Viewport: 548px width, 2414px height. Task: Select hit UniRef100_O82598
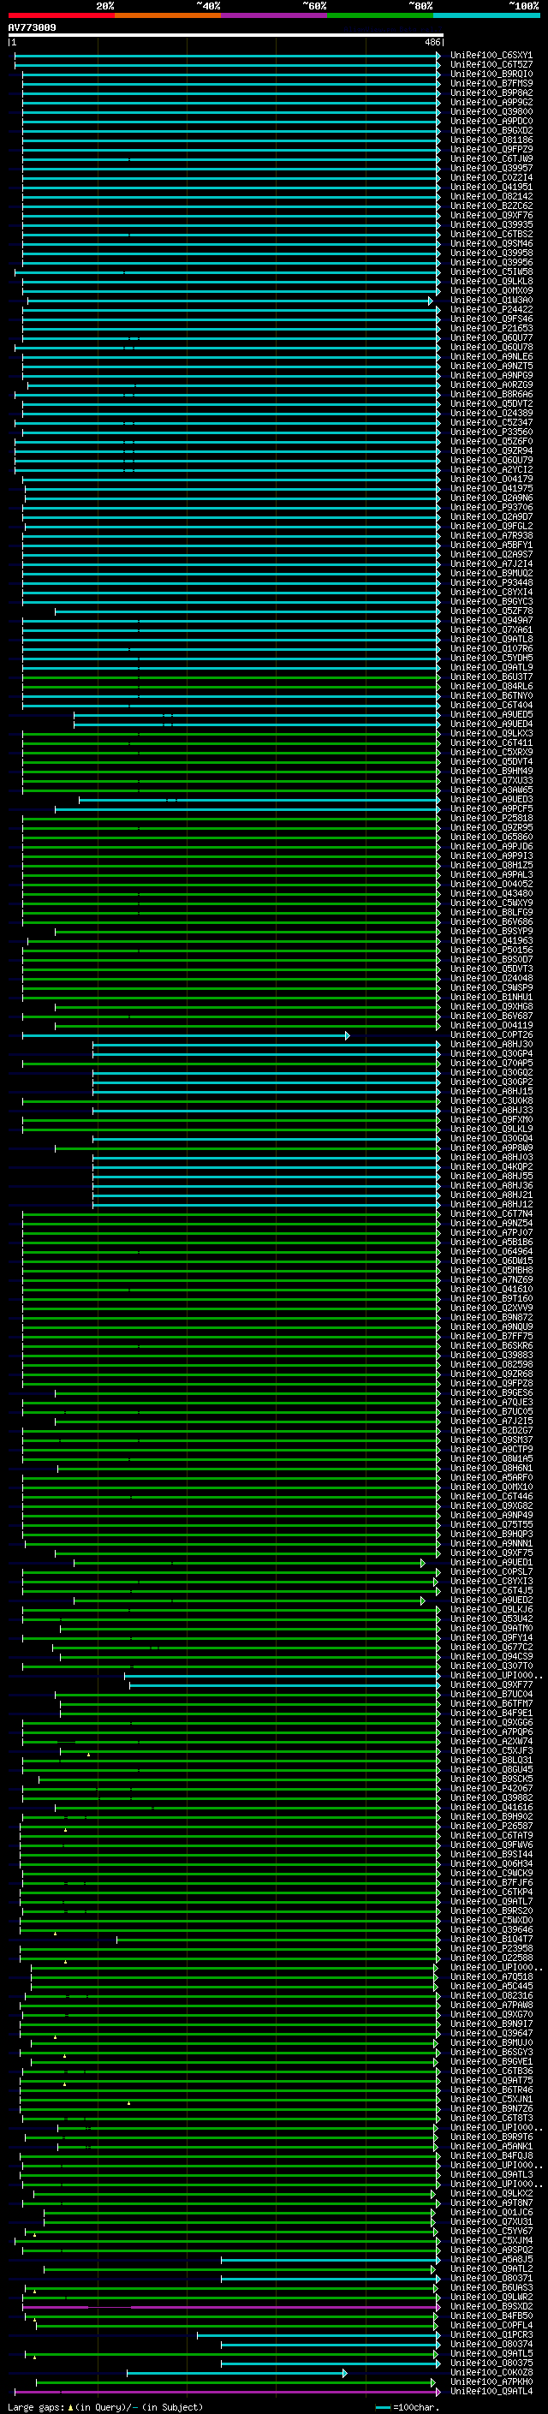(491, 1364)
